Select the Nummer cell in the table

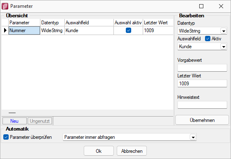[x=24, y=30]
